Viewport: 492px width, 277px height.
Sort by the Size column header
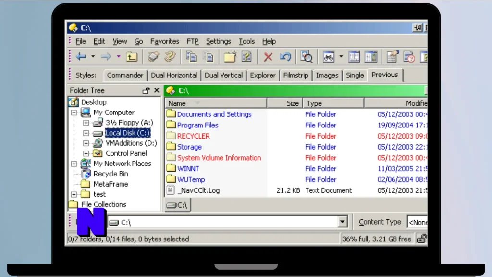click(285, 103)
